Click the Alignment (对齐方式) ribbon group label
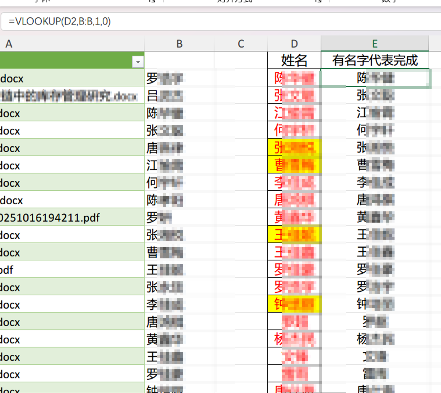The height and width of the screenshot is (393, 441). [x=234, y=1]
